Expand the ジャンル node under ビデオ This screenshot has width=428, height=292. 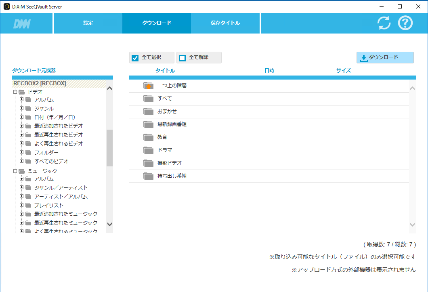click(22, 108)
